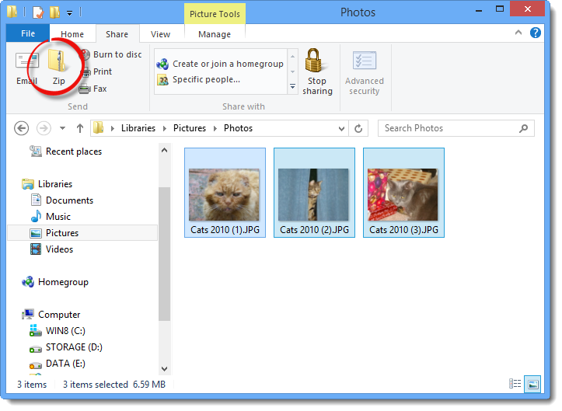Click the Properties quick access icon
Viewport: 562px width, 411px height.
click(x=37, y=12)
